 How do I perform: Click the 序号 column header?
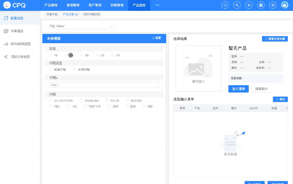coord(182,108)
